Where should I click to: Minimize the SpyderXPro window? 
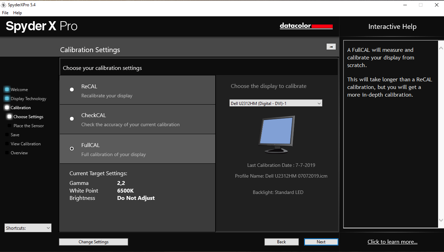coord(405,5)
